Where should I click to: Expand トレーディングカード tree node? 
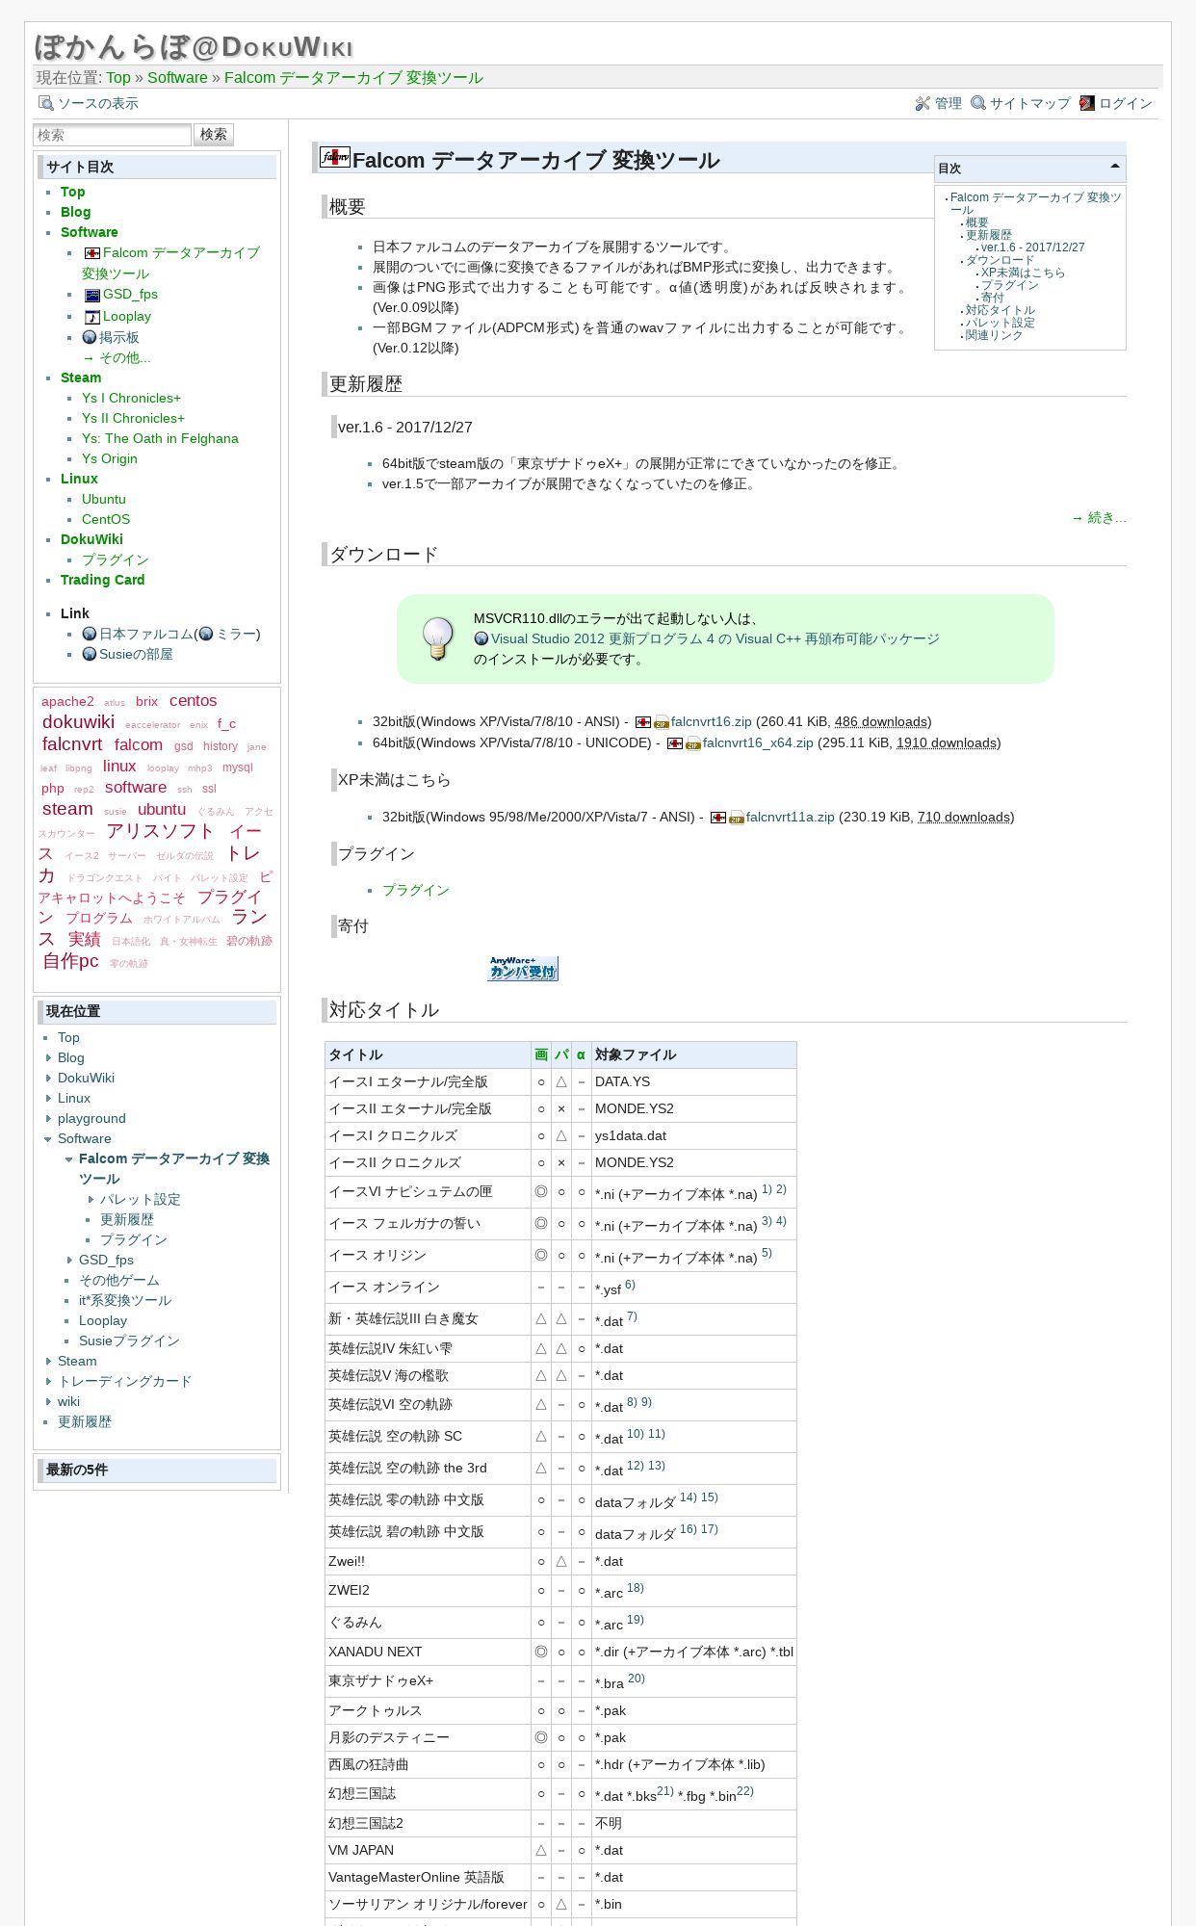tap(48, 1381)
